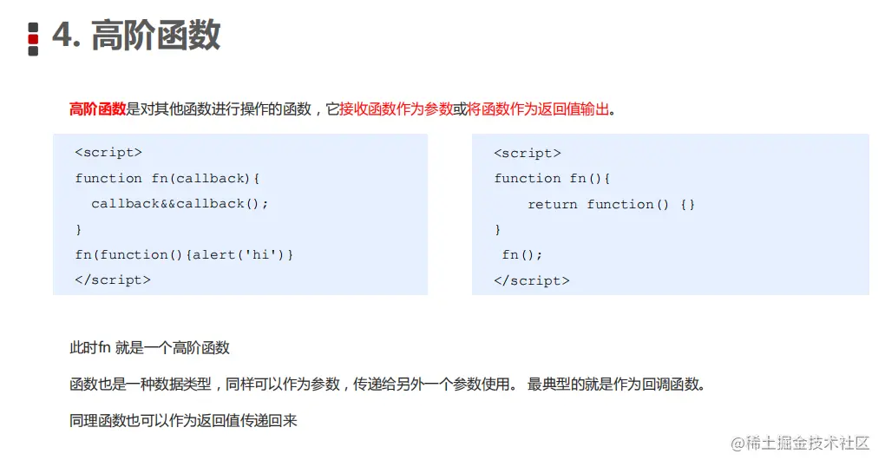This screenshot has width=885, height=467.
Task: Click the 'function fn(callback){' code line
Action: click(x=167, y=178)
